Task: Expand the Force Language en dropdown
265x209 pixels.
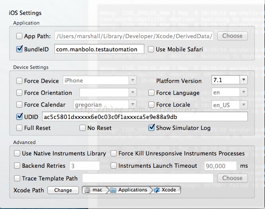Action: tap(244, 92)
